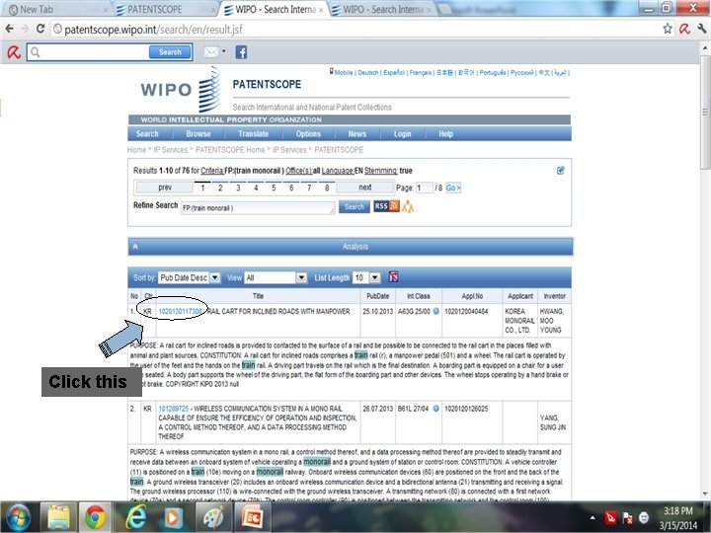Screen dimensions: 711x533
Task: Click the Avira icon beside the bookmark star
Action: click(x=684, y=29)
